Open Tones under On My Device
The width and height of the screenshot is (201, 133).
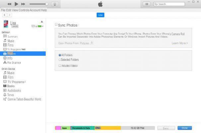click(x=9, y=95)
